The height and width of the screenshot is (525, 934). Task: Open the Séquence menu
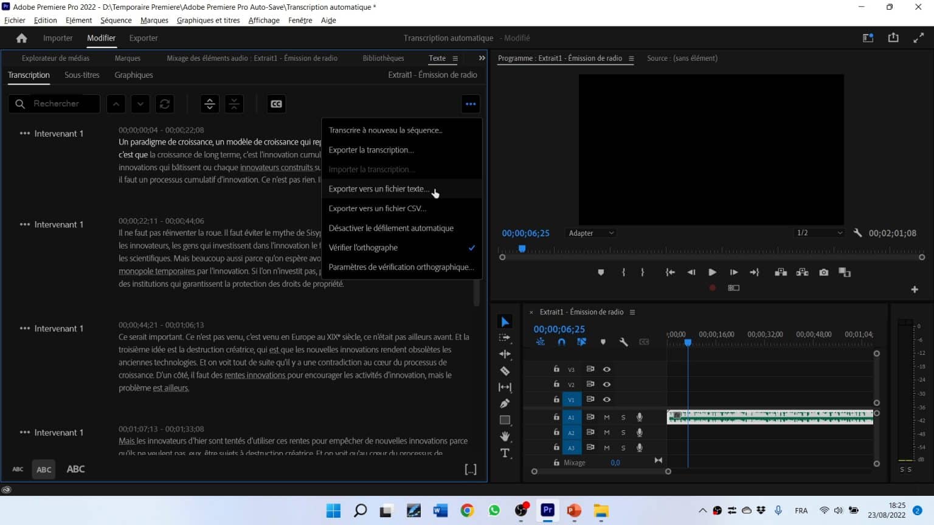(116, 20)
